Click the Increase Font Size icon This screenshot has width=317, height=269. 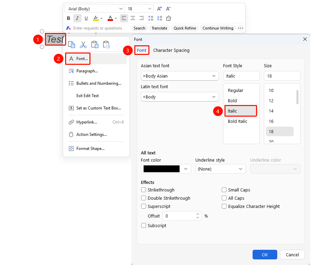coord(159,9)
